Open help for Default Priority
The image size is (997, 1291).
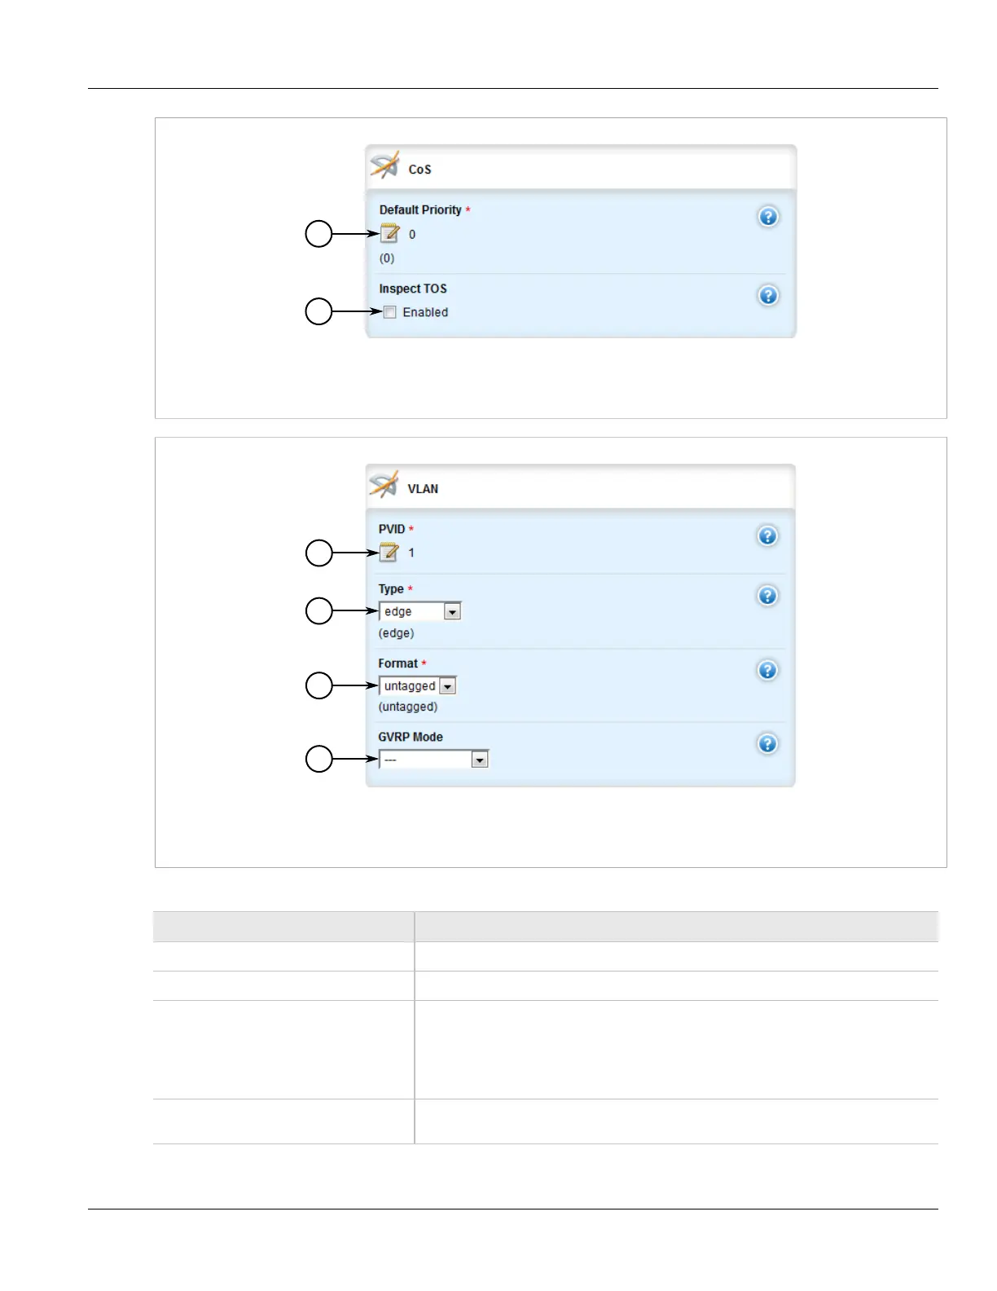coord(768,217)
